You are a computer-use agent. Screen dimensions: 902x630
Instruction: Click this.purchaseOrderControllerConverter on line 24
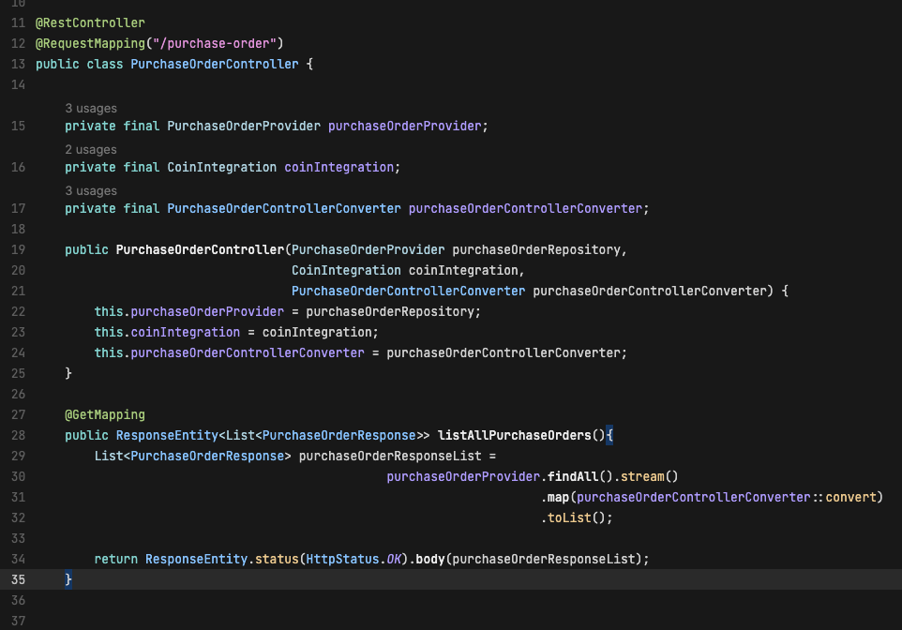pos(230,353)
